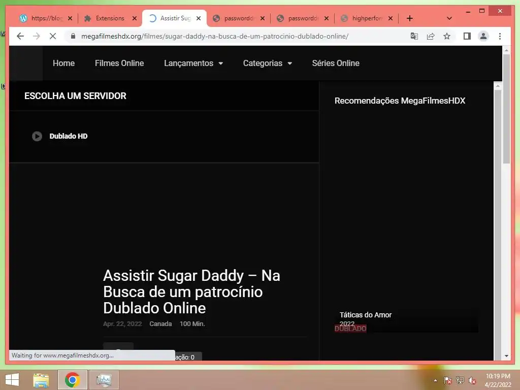Click Recomendações MegaFilmesHDX heading
The width and height of the screenshot is (520, 390).
coord(400,101)
